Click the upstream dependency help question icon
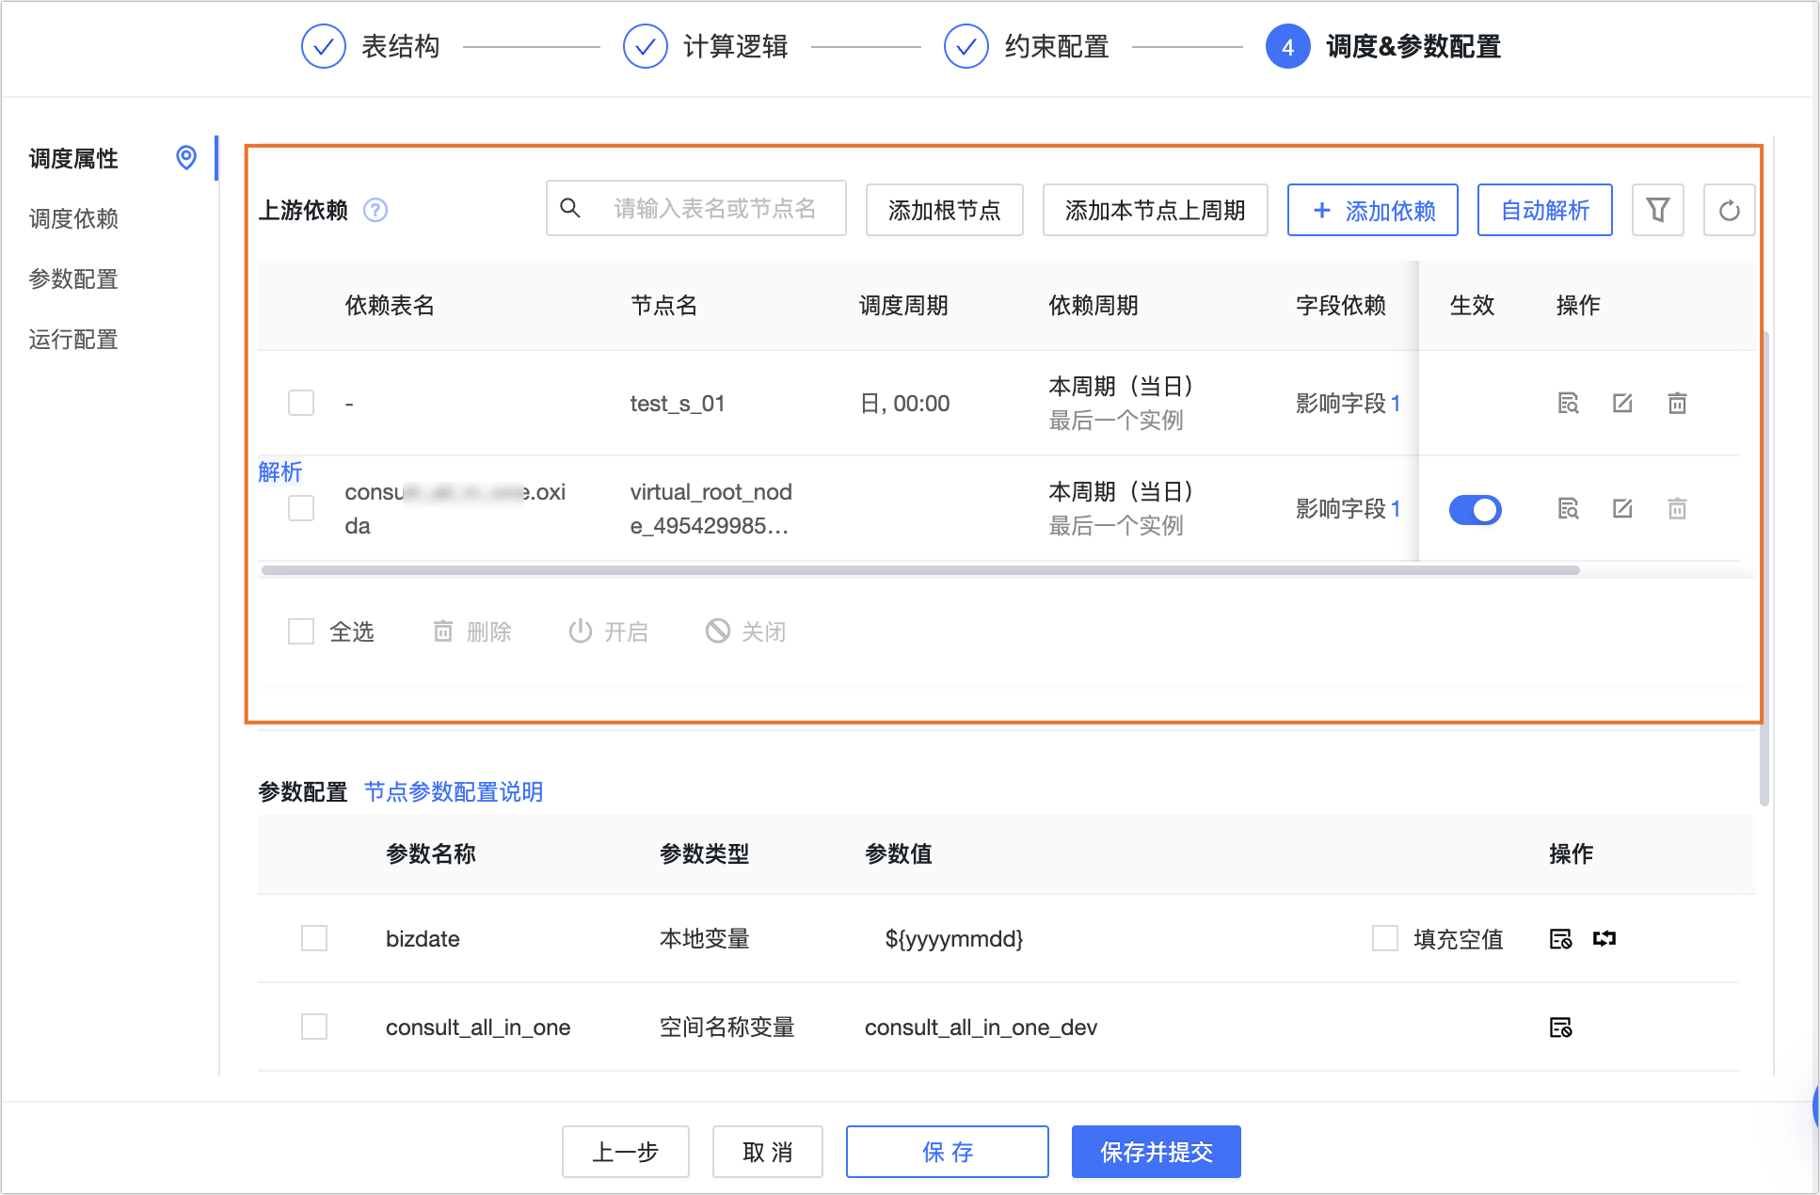Image resolution: width=1820 pixels, height=1195 pixels. pos(375,210)
